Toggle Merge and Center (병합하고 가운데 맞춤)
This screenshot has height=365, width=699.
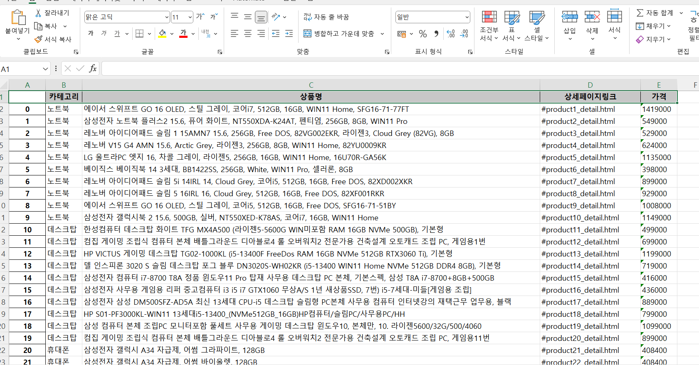pyautogui.click(x=339, y=34)
